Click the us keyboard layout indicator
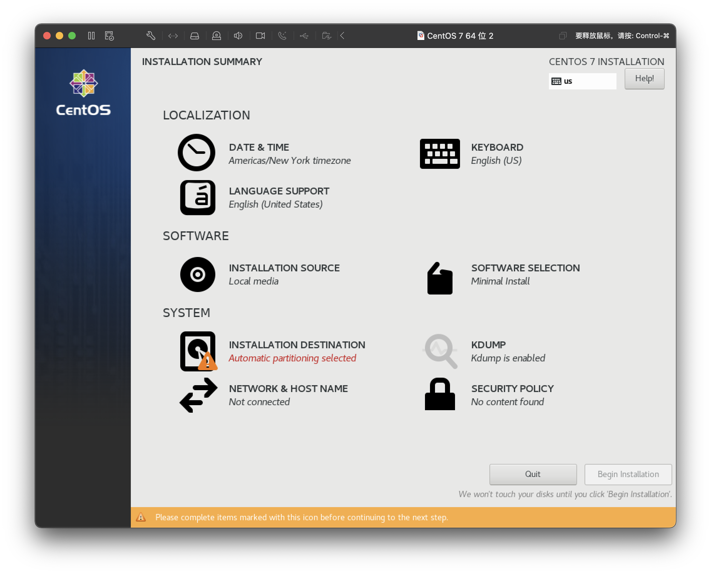The height and width of the screenshot is (574, 711). pos(582,81)
